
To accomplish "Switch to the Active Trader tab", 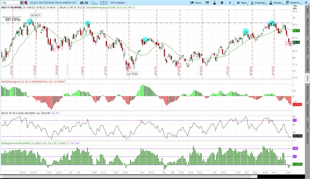I will (x=308, y=47).
